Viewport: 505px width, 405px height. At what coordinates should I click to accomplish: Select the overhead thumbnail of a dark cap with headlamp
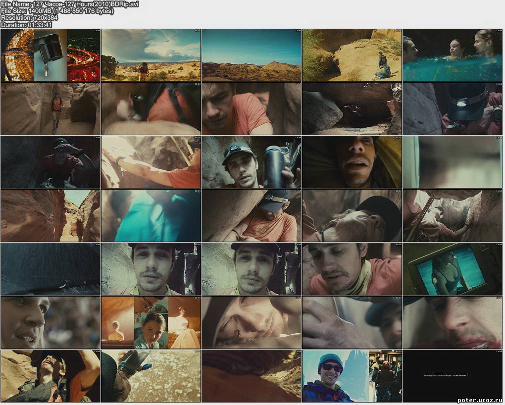[453, 108]
